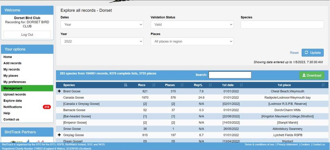Sort table by Rep% column arrows

(x=210, y=85)
